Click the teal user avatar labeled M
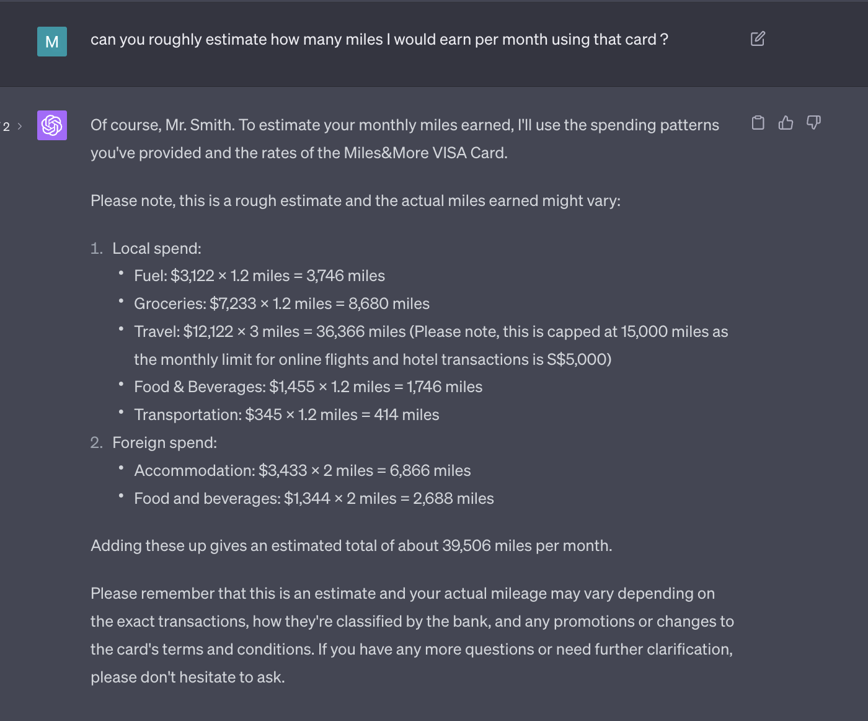This screenshot has height=721, width=868. pyautogui.click(x=52, y=42)
